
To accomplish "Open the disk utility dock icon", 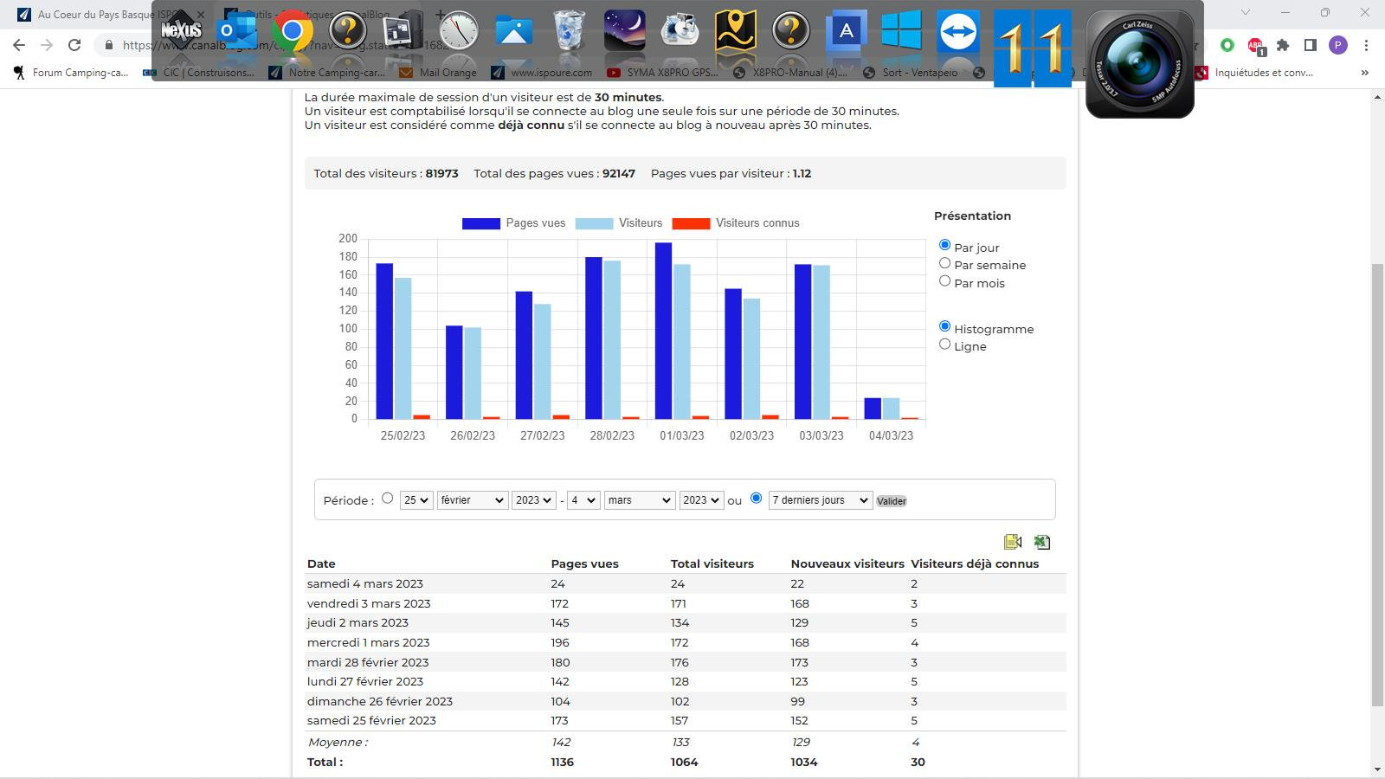I will click(680, 31).
